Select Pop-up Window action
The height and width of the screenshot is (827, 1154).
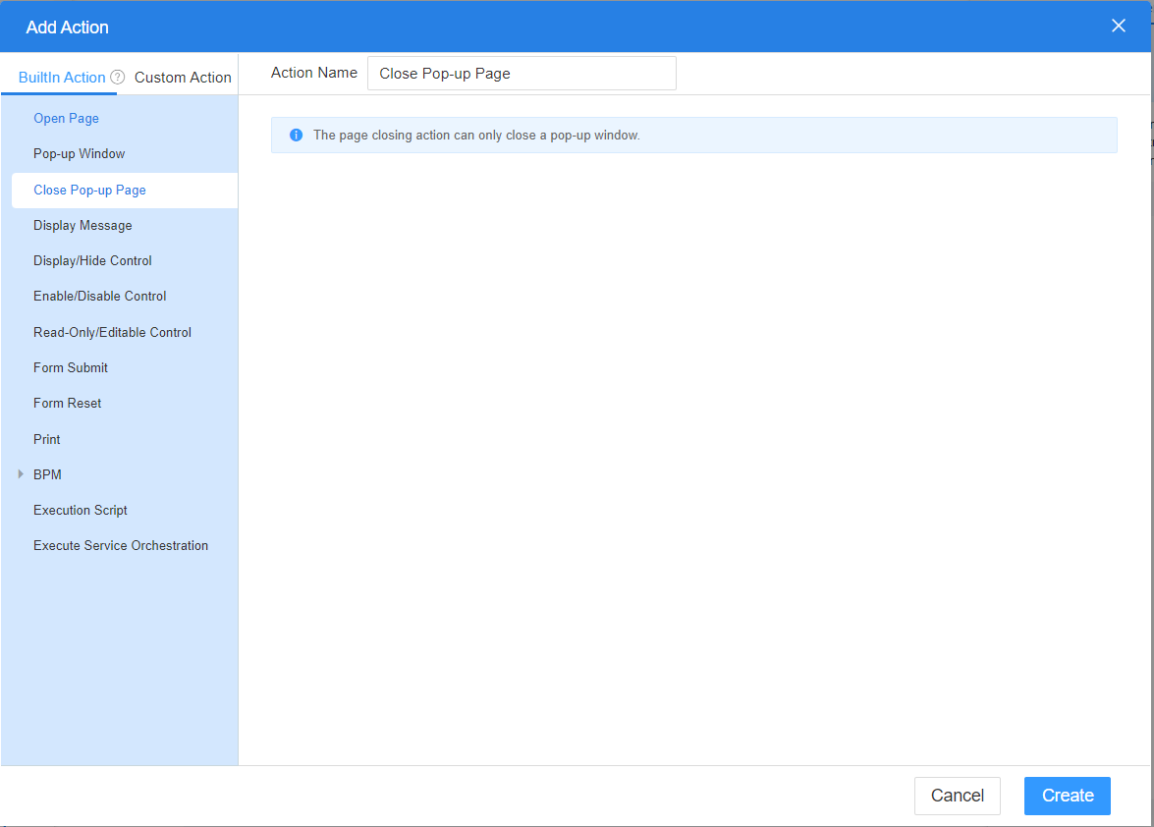point(79,154)
